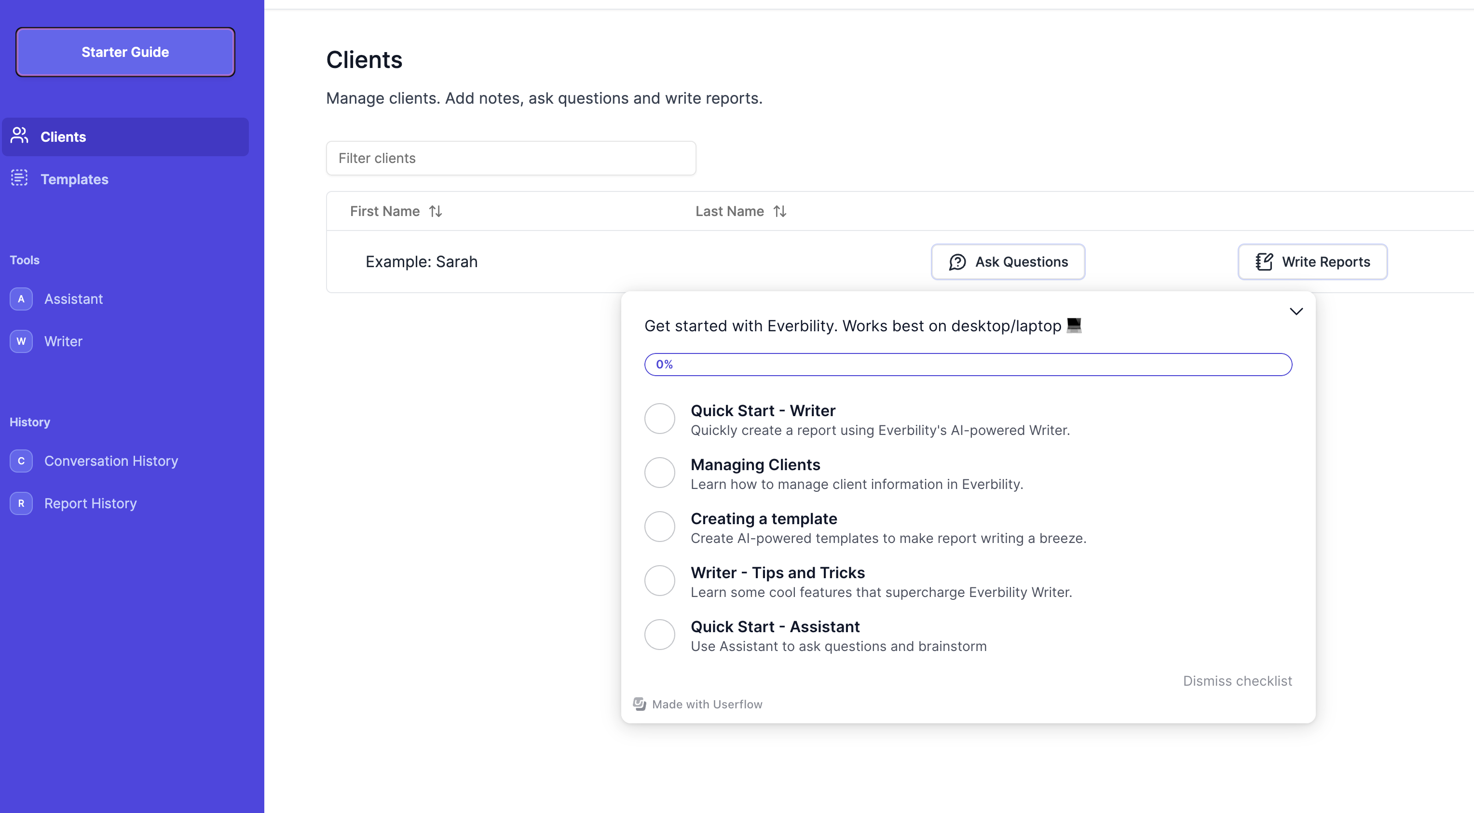This screenshot has height=813, width=1474.
Task: Open Report History from sidebar
Action: (x=90, y=503)
